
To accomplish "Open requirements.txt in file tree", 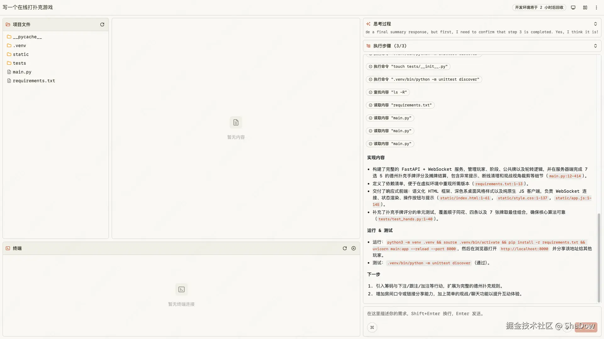I will (34, 81).
